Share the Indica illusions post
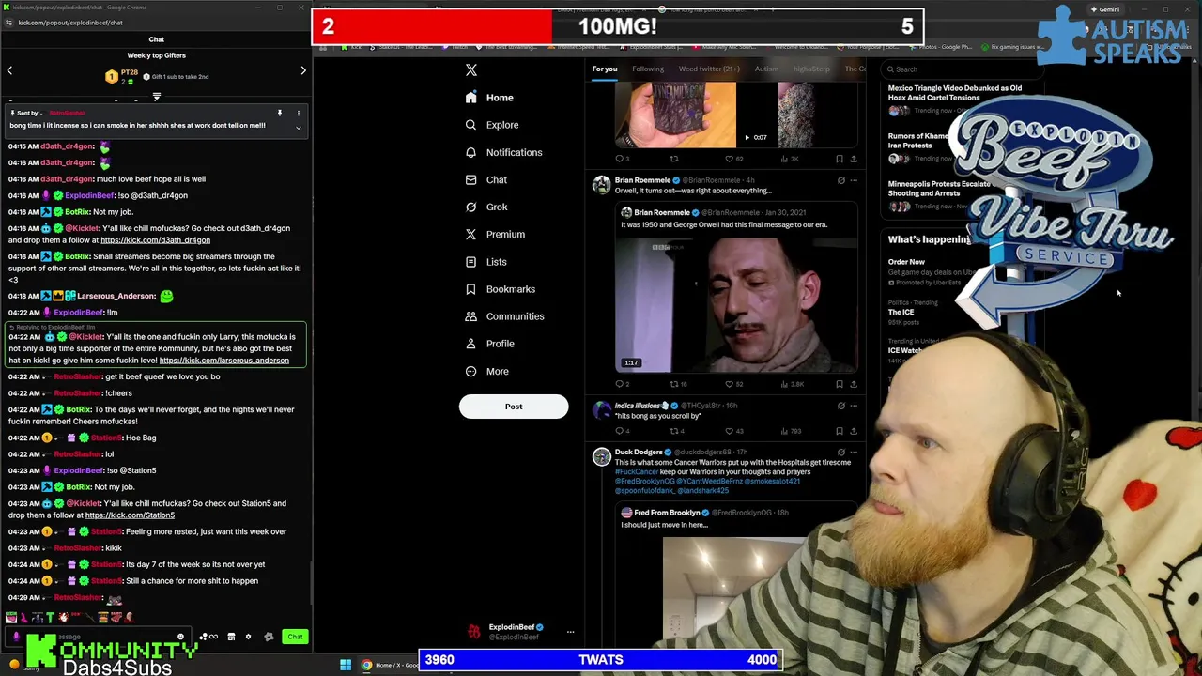The image size is (1202, 676). 853,431
